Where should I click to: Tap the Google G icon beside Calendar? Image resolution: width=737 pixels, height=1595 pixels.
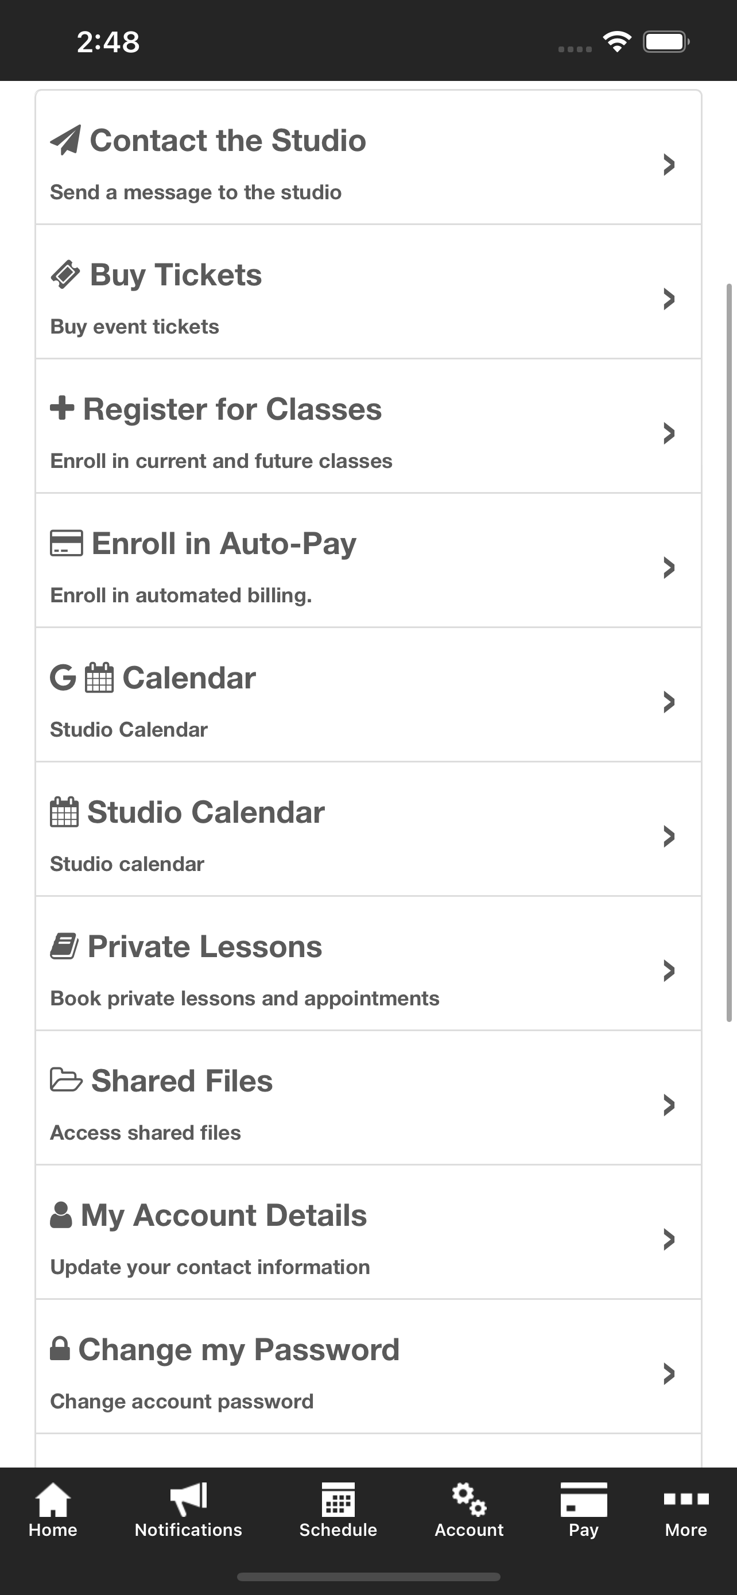(63, 678)
